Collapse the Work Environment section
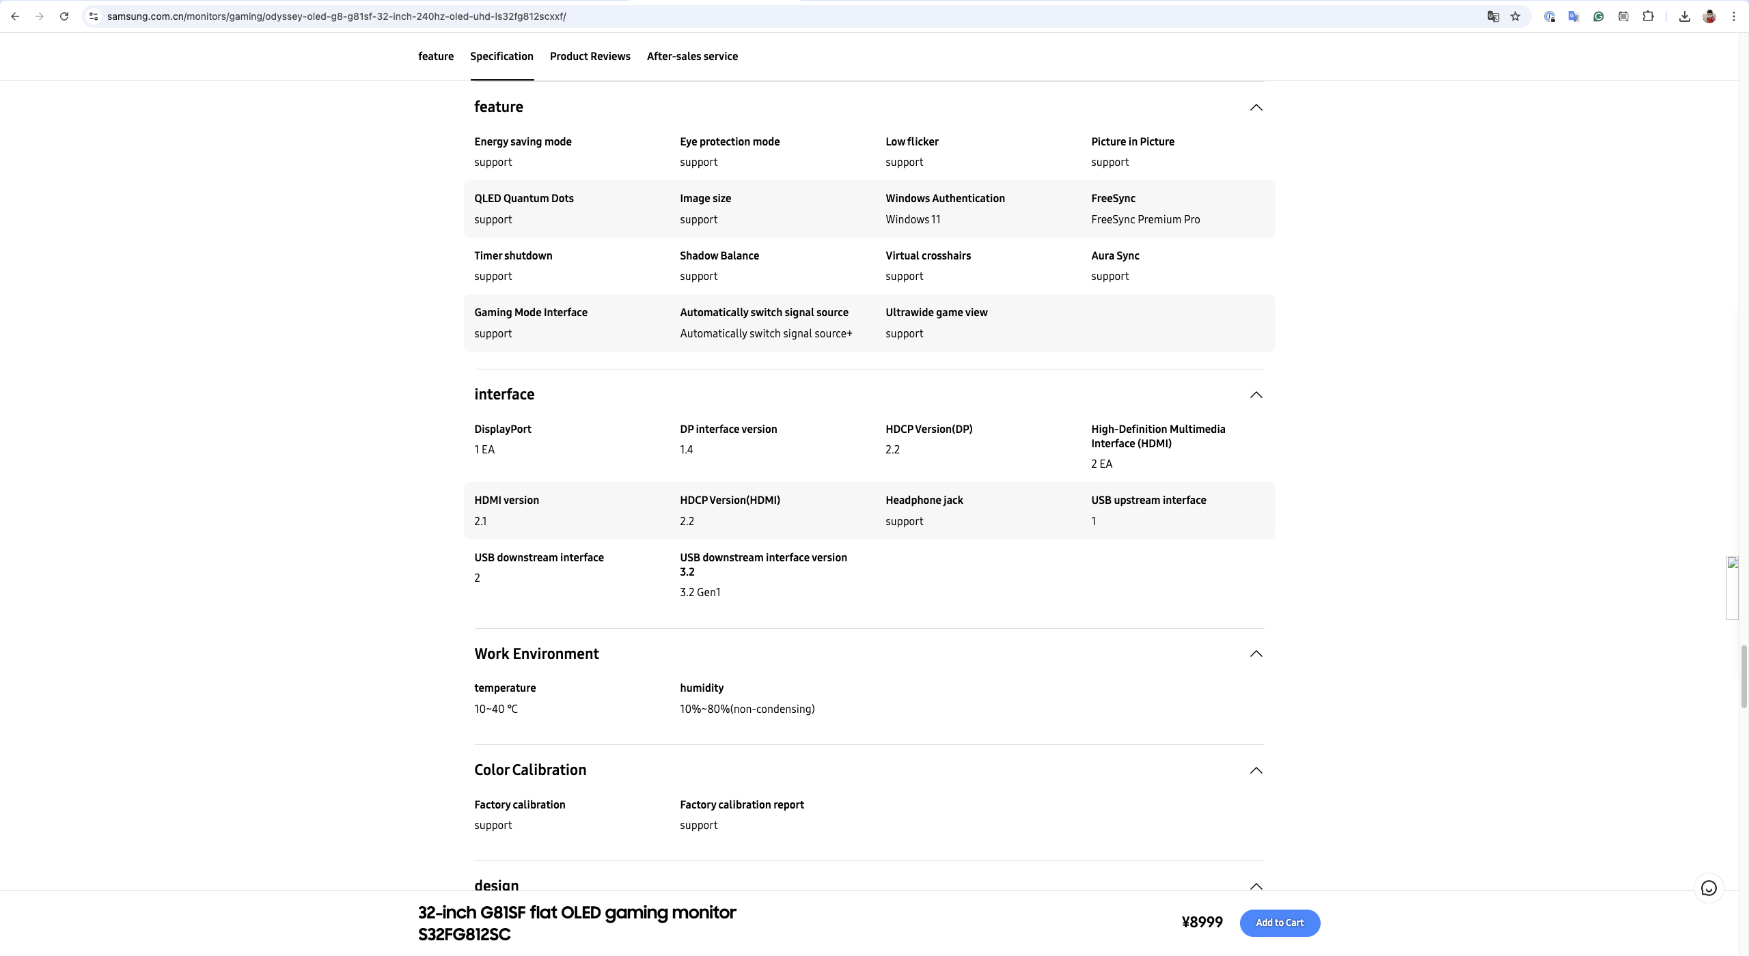 pos(1256,653)
